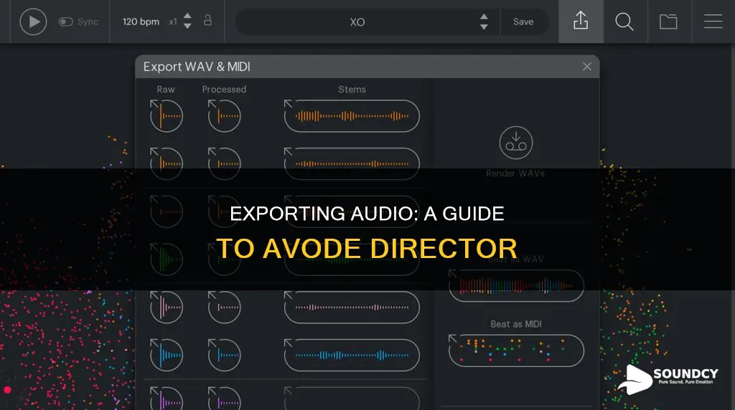This screenshot has width=735, height=410.
Task: Select the previous preset with the up arrow
Action: [x=484, y=17]
